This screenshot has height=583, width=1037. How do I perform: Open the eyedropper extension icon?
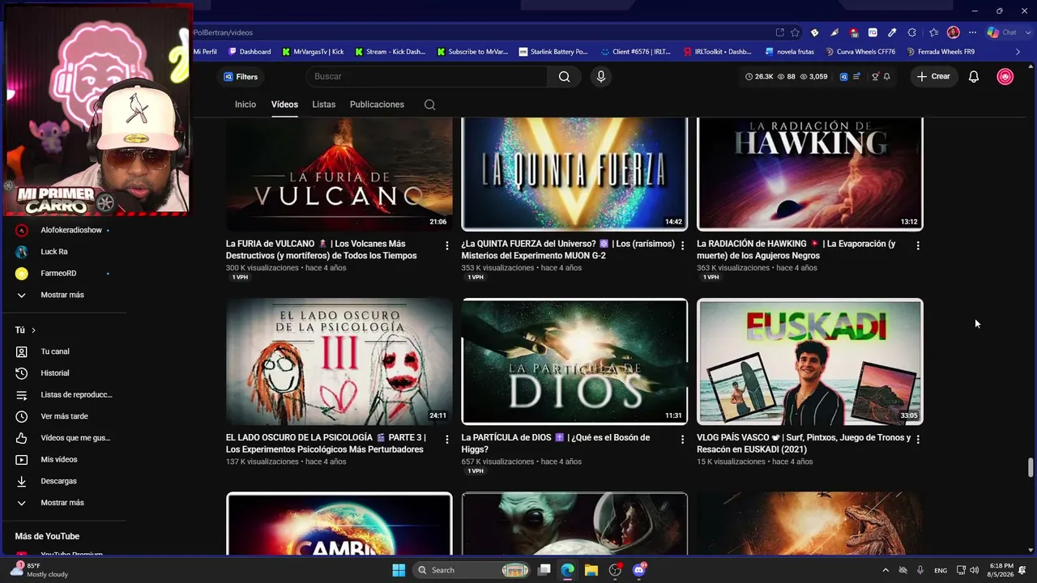click(x=892, y=32)
